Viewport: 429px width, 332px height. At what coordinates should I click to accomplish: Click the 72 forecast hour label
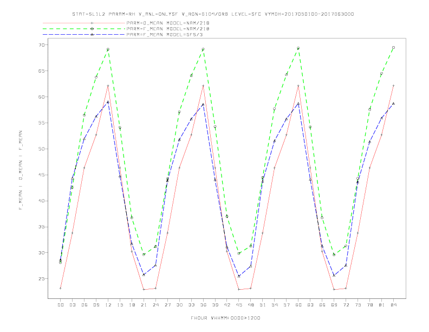[346, 305]
